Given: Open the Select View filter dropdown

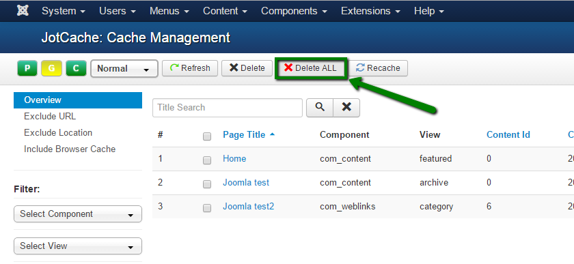Looking at the screenshot, I should coord(78,246).
